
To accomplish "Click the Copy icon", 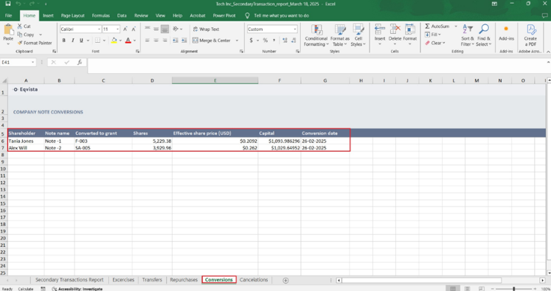I will click(x=20, y=35).
